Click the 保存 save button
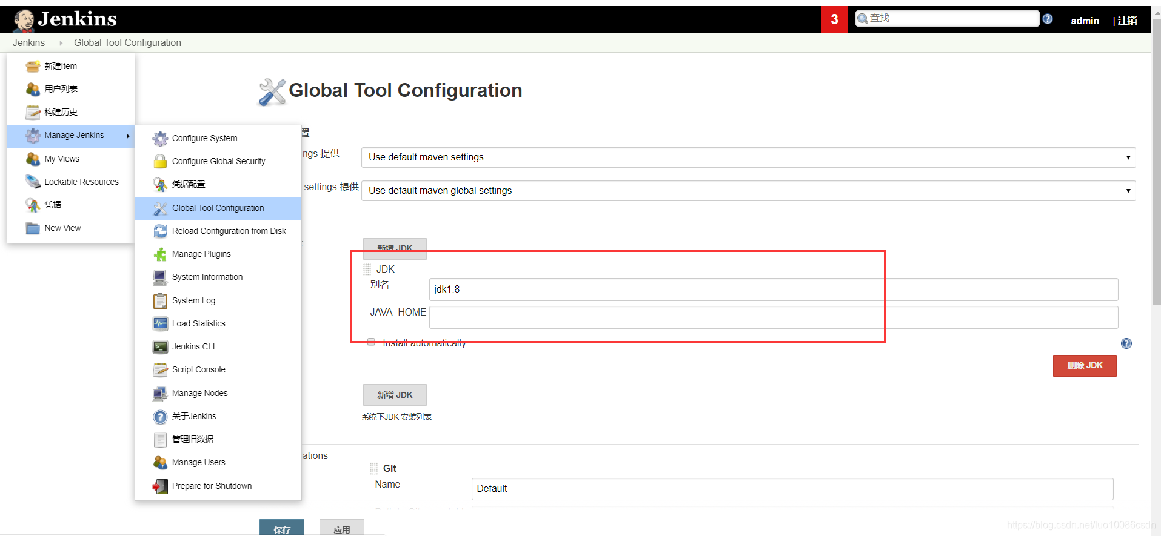 coord(282,528)
